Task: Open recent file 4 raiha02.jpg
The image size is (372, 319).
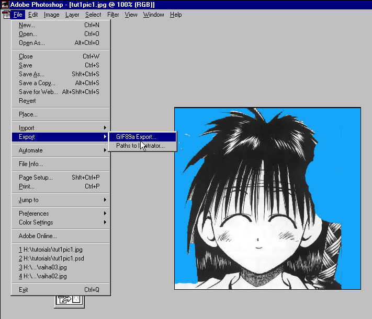Action: pos(61,276)
